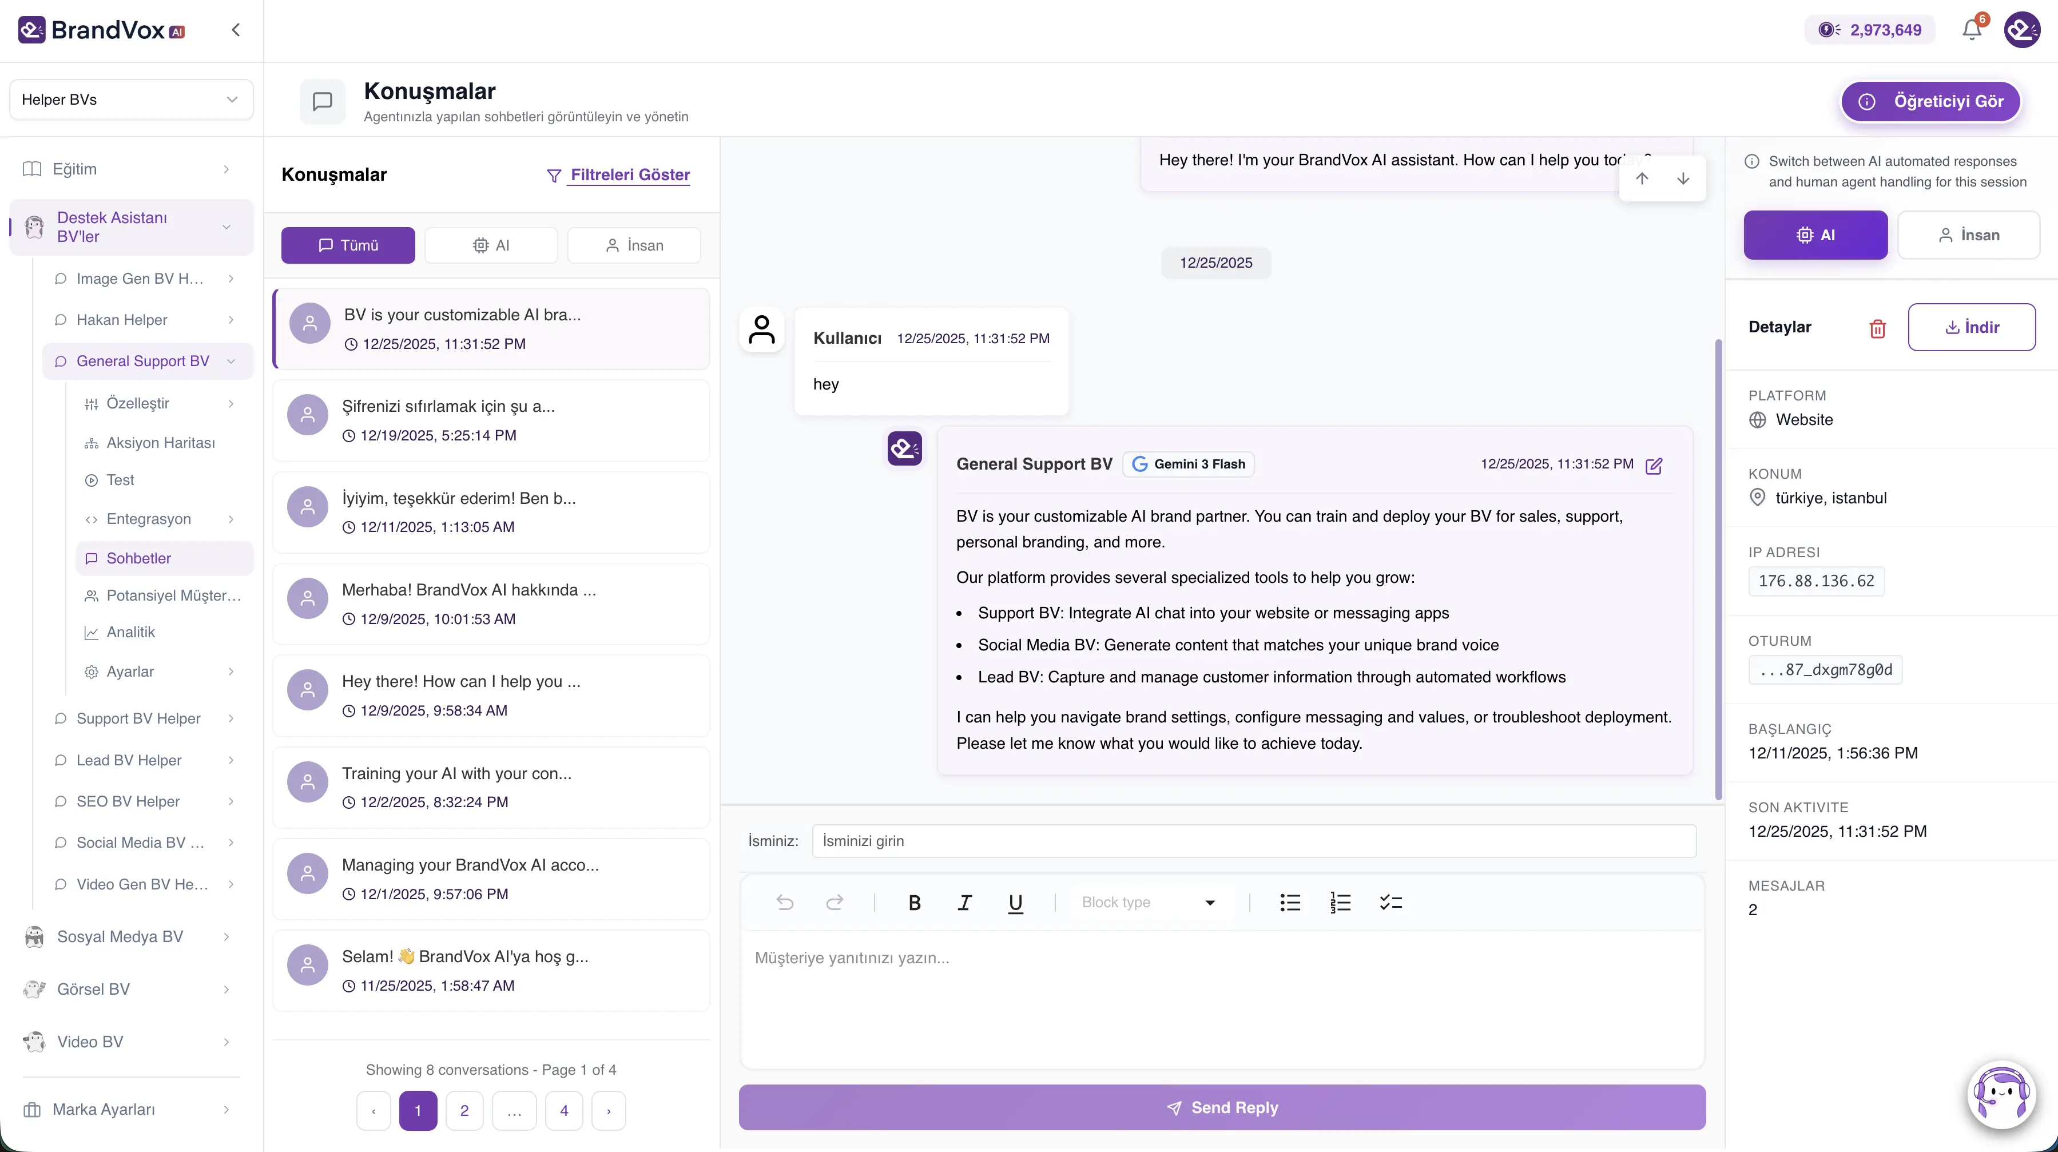Click the credits balance 2,973,649
2058x1152 pixels.
coord(1869,30)
